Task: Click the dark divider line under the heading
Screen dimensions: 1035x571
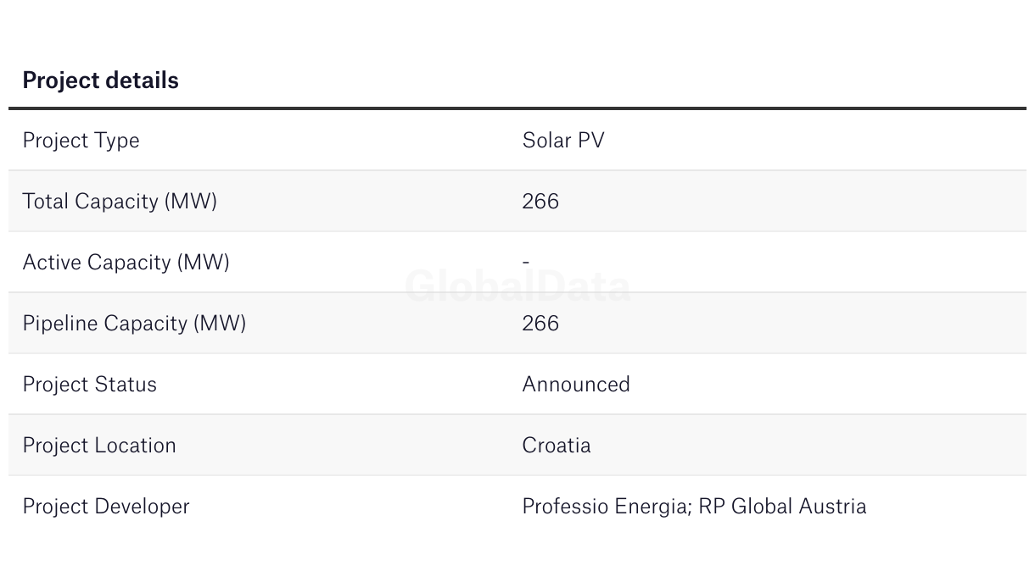Action: coord(517,108)
